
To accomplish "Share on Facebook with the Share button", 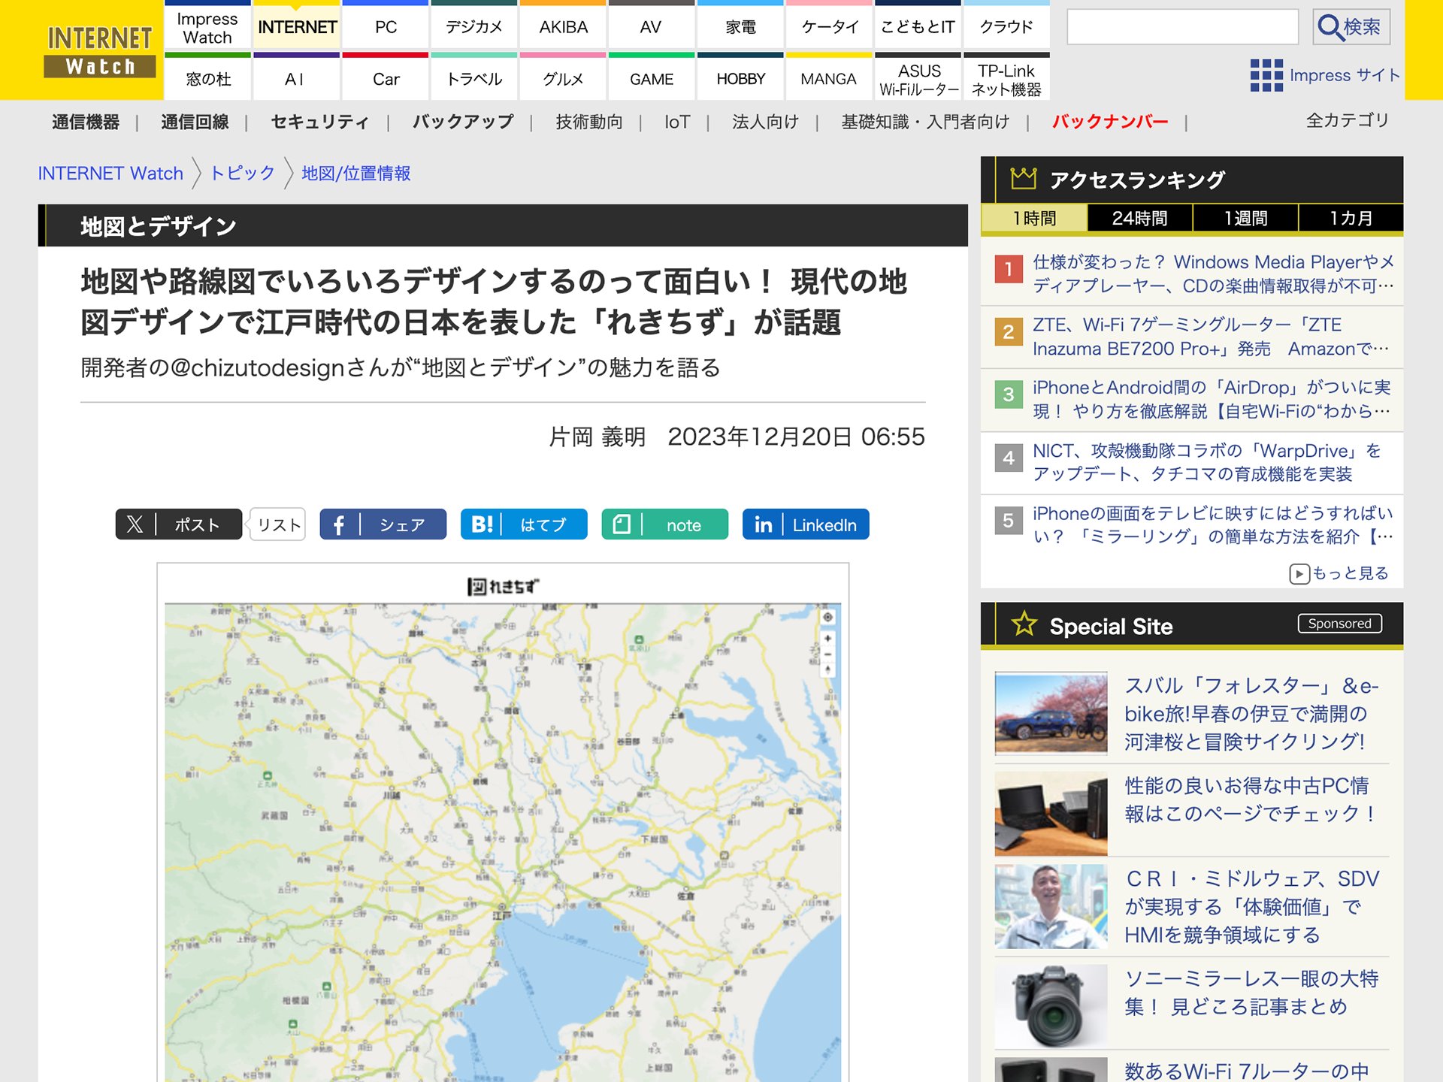I will tap(383, 524).
